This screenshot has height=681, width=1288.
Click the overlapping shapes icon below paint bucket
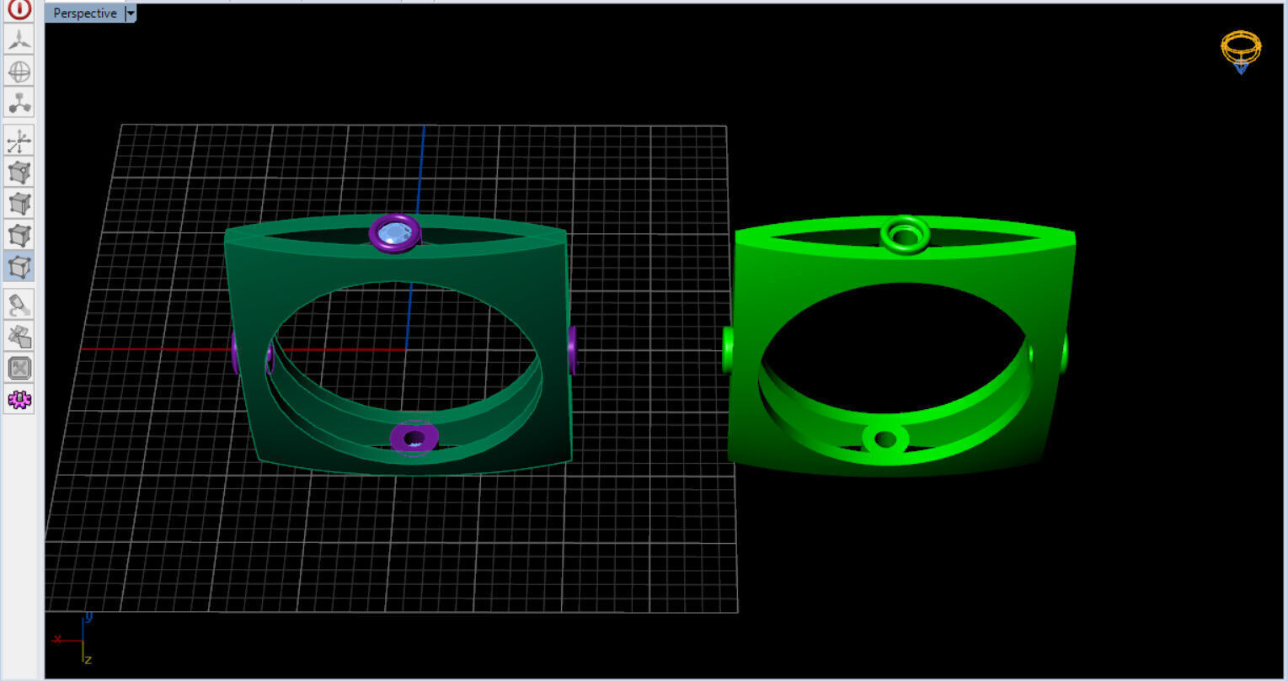coord(19,336)
